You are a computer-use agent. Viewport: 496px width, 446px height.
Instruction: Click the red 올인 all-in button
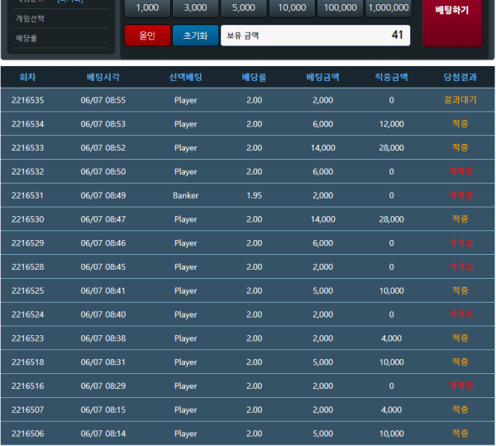pos(146,36)
